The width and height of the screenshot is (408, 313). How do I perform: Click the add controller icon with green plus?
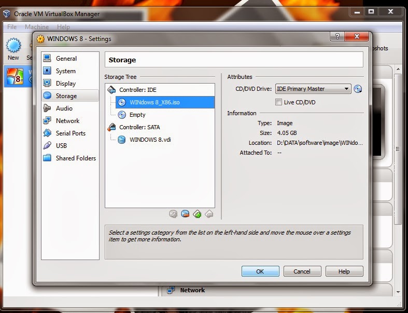(x=197, y=214)
